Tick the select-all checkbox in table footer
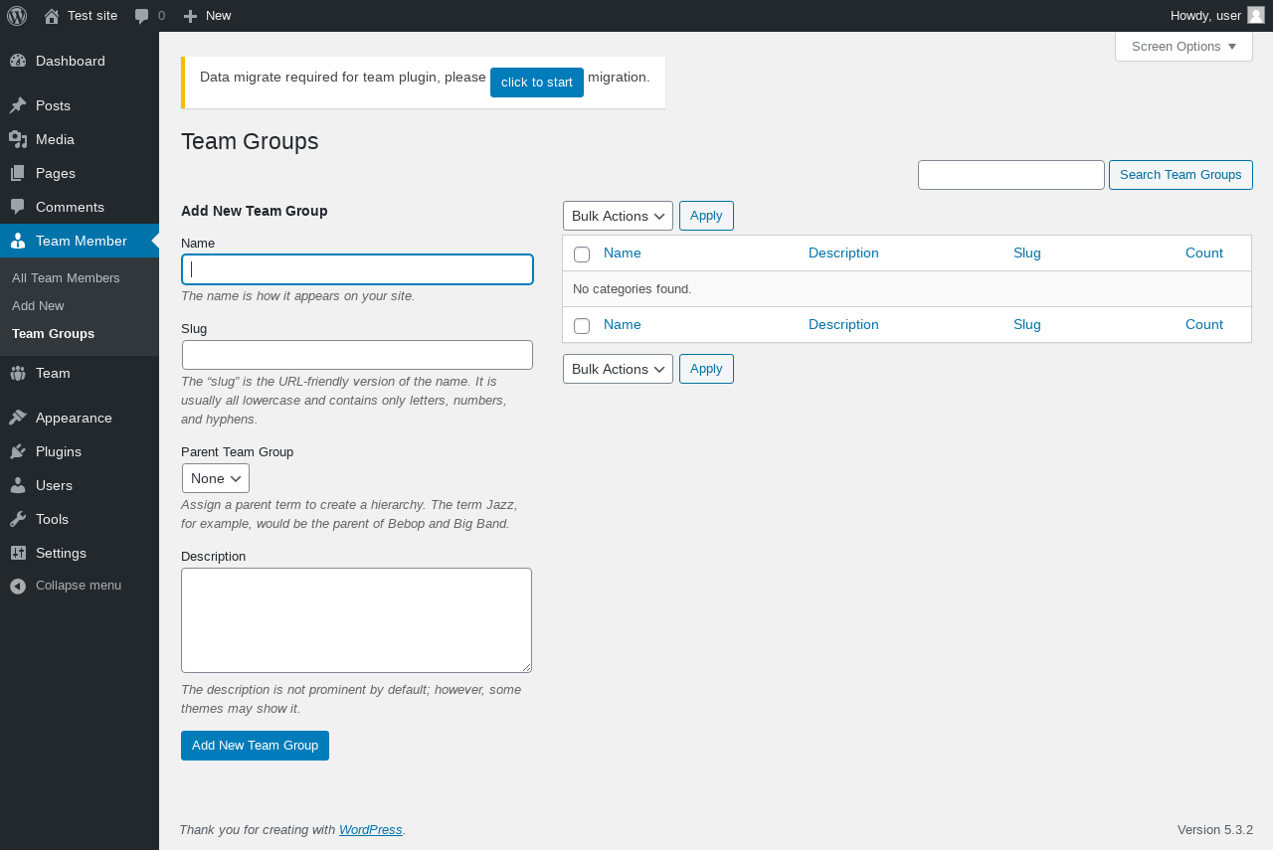This screenshot has width=1273, height=850. click(x=582, y=326)
